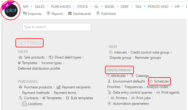The image size is (188, 110).
Task: Open the PERIOD END menu
Action: (158, 7)
